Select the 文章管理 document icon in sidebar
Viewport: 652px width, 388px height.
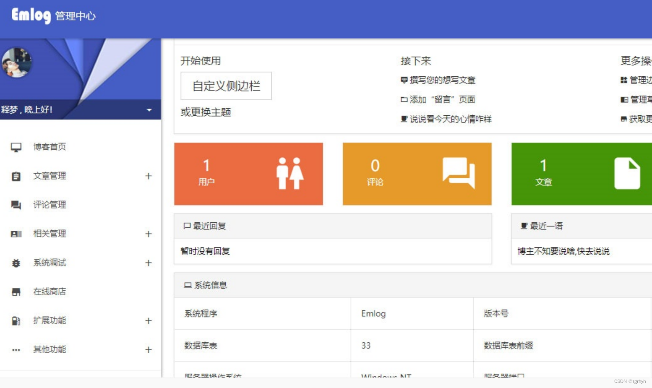[16, 176]
